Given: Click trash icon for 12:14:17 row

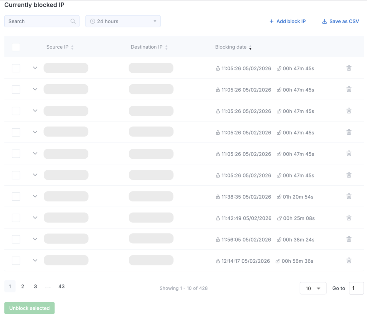Looking at the screenshot, I should coord(349,261).
